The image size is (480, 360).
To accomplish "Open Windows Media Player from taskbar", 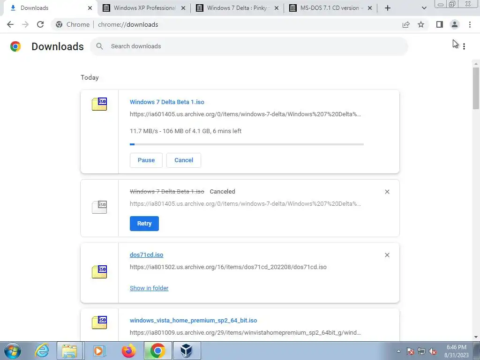I will click(x=98, y=351).
